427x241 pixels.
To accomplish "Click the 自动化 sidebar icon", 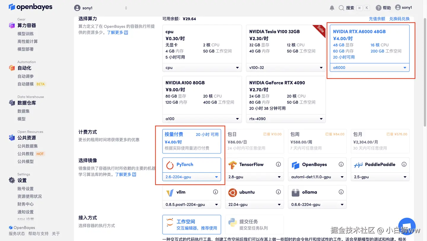I will tap(12, 68).
